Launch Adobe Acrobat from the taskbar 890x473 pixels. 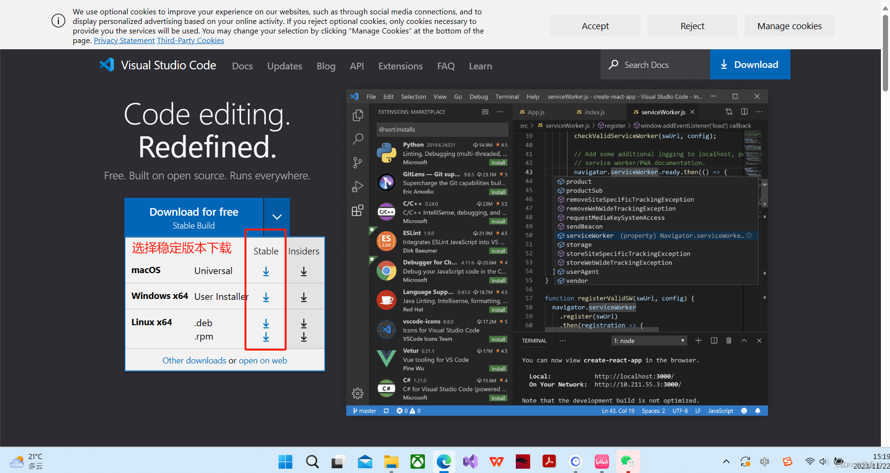(549, 462)
